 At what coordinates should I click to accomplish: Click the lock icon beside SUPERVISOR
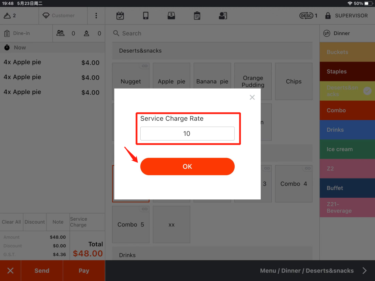328,16
